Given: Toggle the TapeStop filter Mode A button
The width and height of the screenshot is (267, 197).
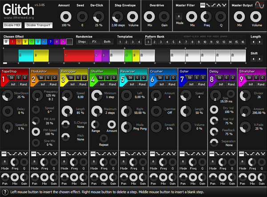Looking at the screenshot, I should [x=4, y=161].
